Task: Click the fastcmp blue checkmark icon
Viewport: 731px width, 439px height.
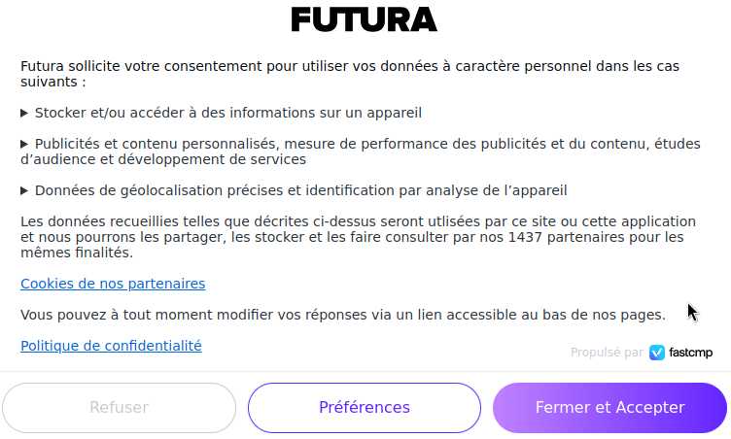Action: [x=657, y=353]
